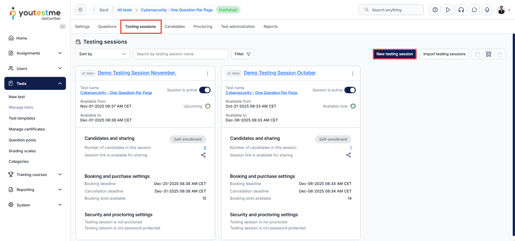Open the Sort by dropdown
The height and width of the screenshot is (241, 515).
103,54
